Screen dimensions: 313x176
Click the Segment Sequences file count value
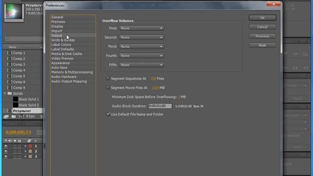pyautogui.click(x=153, y=79)
